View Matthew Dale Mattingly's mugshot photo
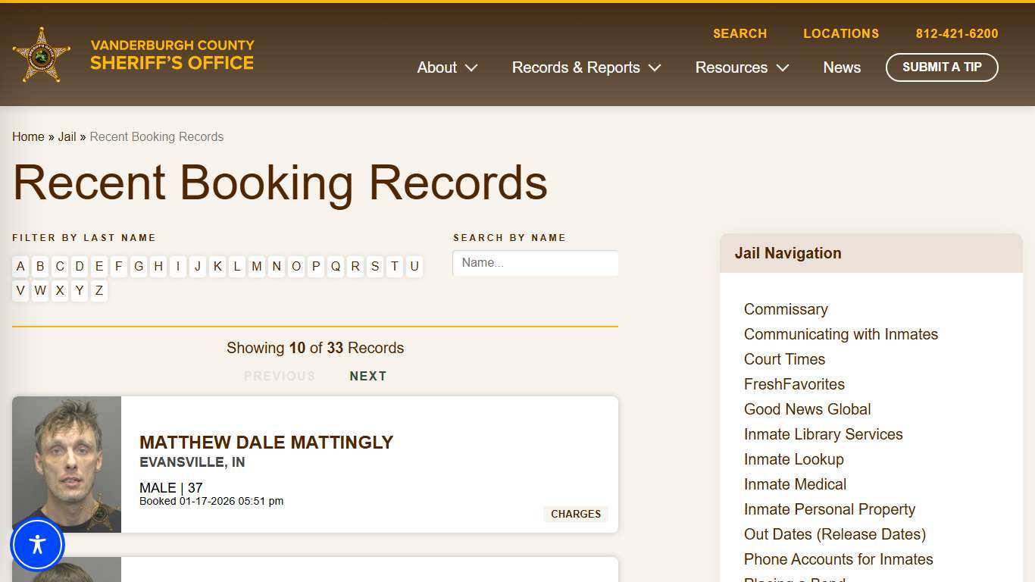The image size is (1035, 582). click(66, 464)
